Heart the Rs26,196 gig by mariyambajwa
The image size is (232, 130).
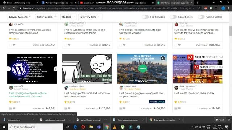69,108
